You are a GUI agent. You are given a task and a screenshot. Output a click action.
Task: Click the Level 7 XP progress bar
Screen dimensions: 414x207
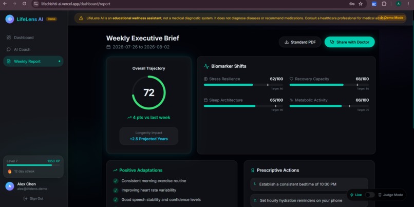click(33, 165)
